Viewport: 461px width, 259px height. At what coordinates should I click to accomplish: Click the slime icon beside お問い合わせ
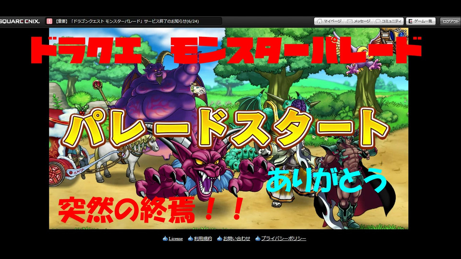tap(219, 238)
